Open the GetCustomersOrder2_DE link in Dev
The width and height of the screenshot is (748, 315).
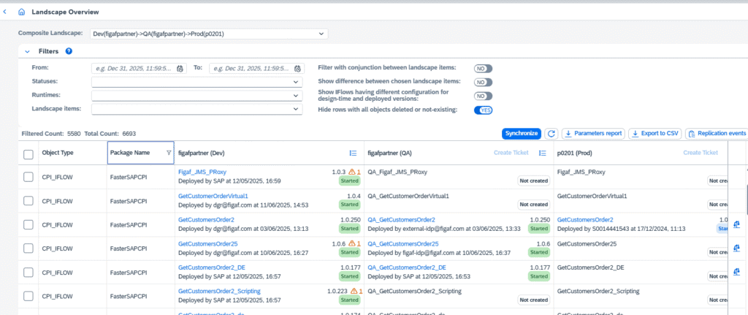coord(212,267)
